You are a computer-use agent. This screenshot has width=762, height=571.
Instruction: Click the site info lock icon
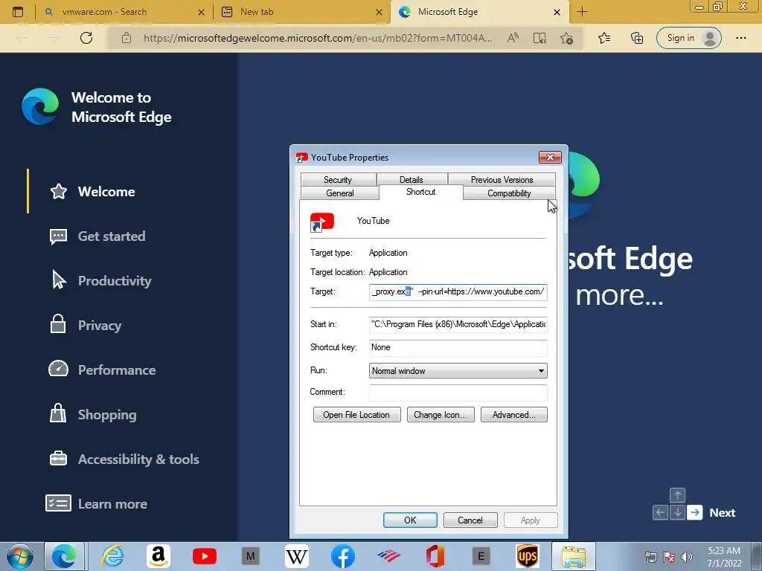[127, 38]
